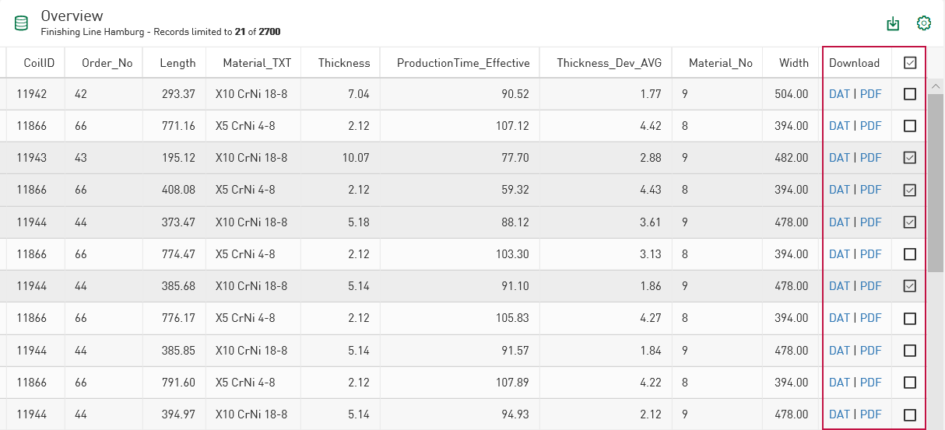Sort by the Thickness_Dev_AVG column header

[x=609, y=63]
